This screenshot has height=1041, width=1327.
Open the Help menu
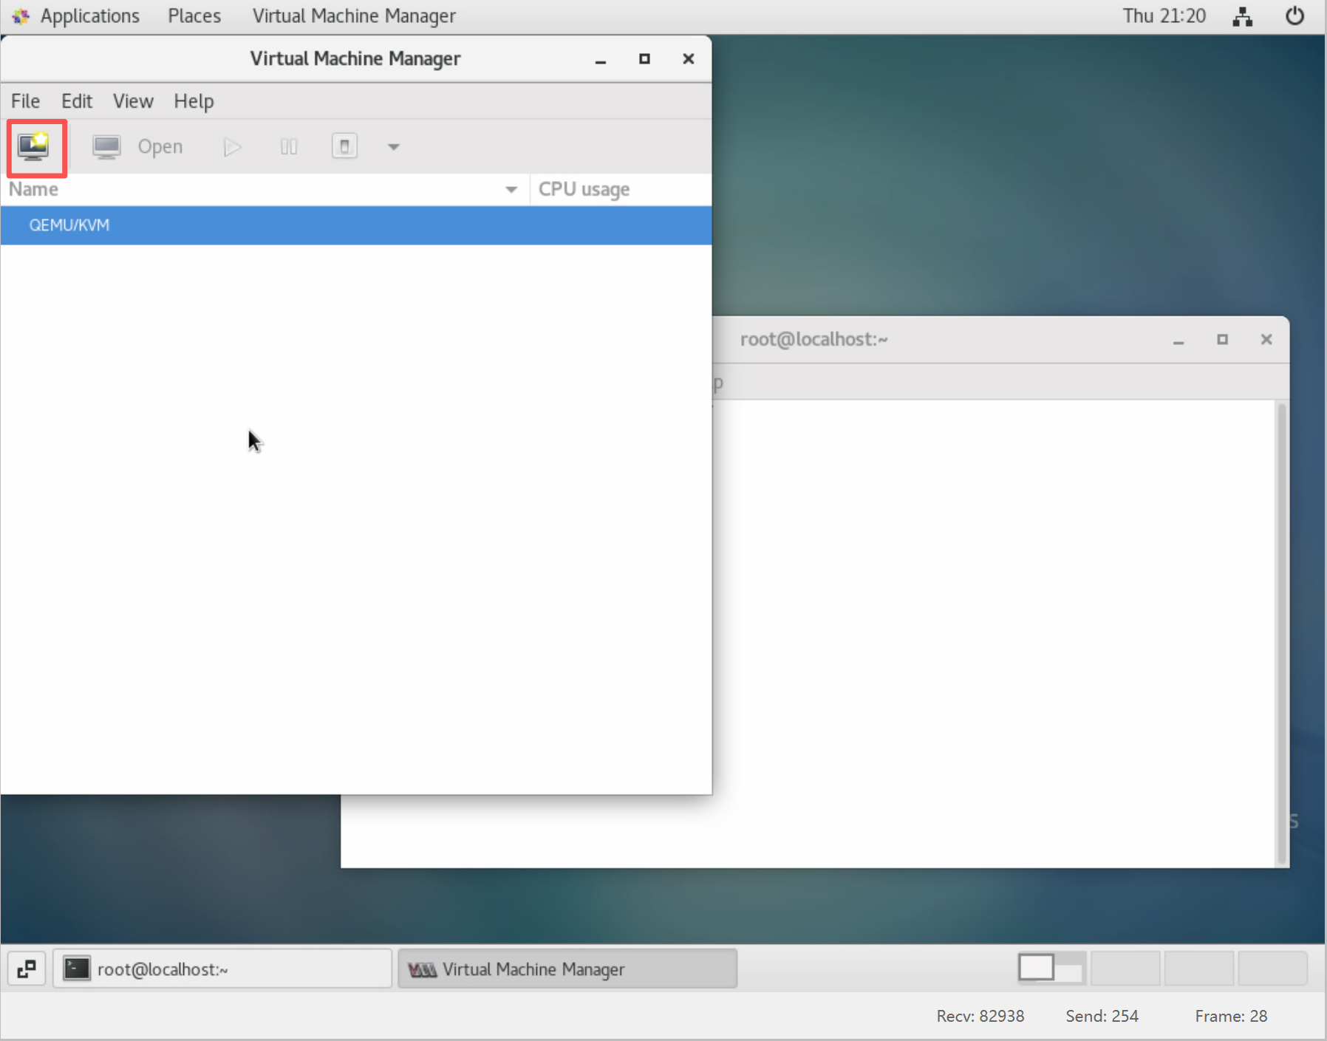194,101
